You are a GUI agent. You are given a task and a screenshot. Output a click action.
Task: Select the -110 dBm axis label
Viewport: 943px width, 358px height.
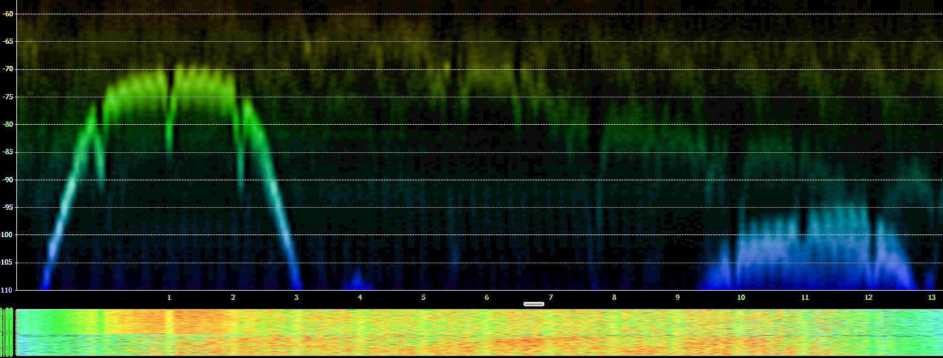[7, 289]
